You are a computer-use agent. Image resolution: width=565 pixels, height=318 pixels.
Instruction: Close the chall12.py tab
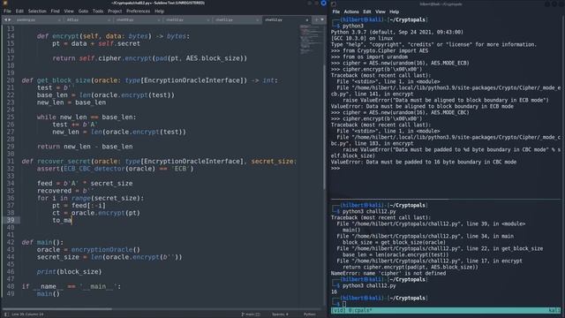[x=307, y=20]
